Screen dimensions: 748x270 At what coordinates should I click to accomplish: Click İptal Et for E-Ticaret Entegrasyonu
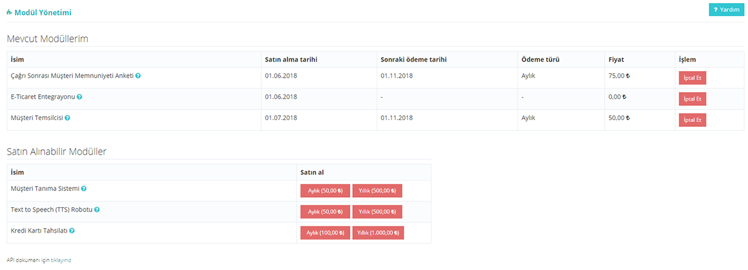click(693, 99)
